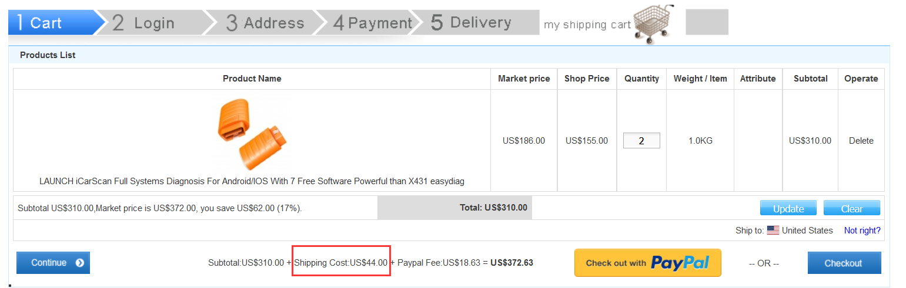
Task: Click the United States flag icon
Action: 773,231
